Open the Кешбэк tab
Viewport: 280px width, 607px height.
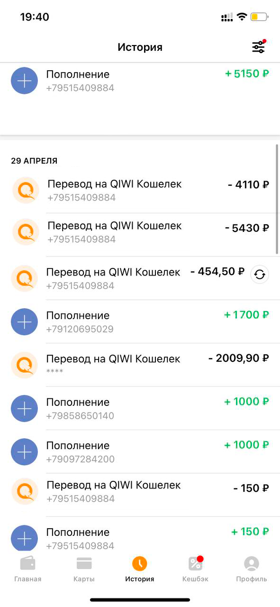tap(195, 569)
